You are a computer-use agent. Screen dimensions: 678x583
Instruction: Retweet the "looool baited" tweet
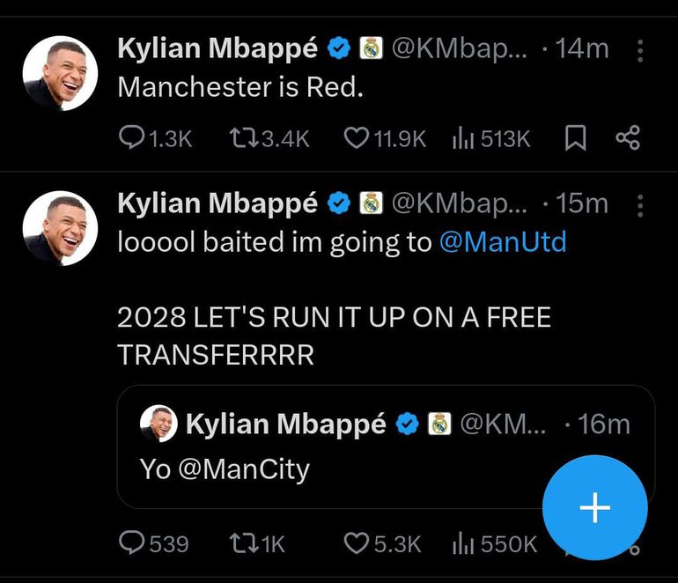241,543
